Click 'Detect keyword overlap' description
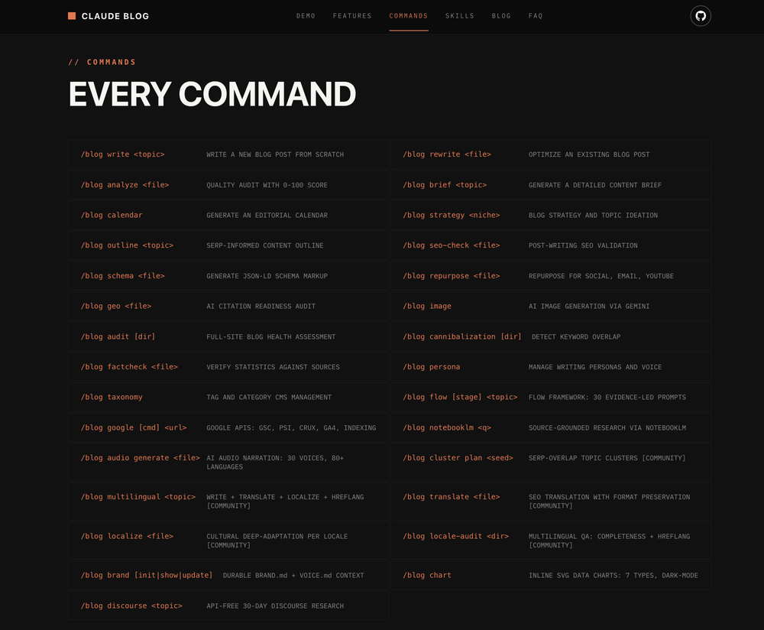764x630 pixels. tap(576, 336)
